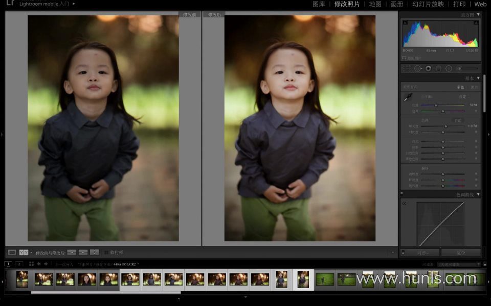Image resolution: width=491 pixels, height=306 pixels.
Task: Click the Grid view icon in filmstrip bar
Action: [x=31, y=264]
